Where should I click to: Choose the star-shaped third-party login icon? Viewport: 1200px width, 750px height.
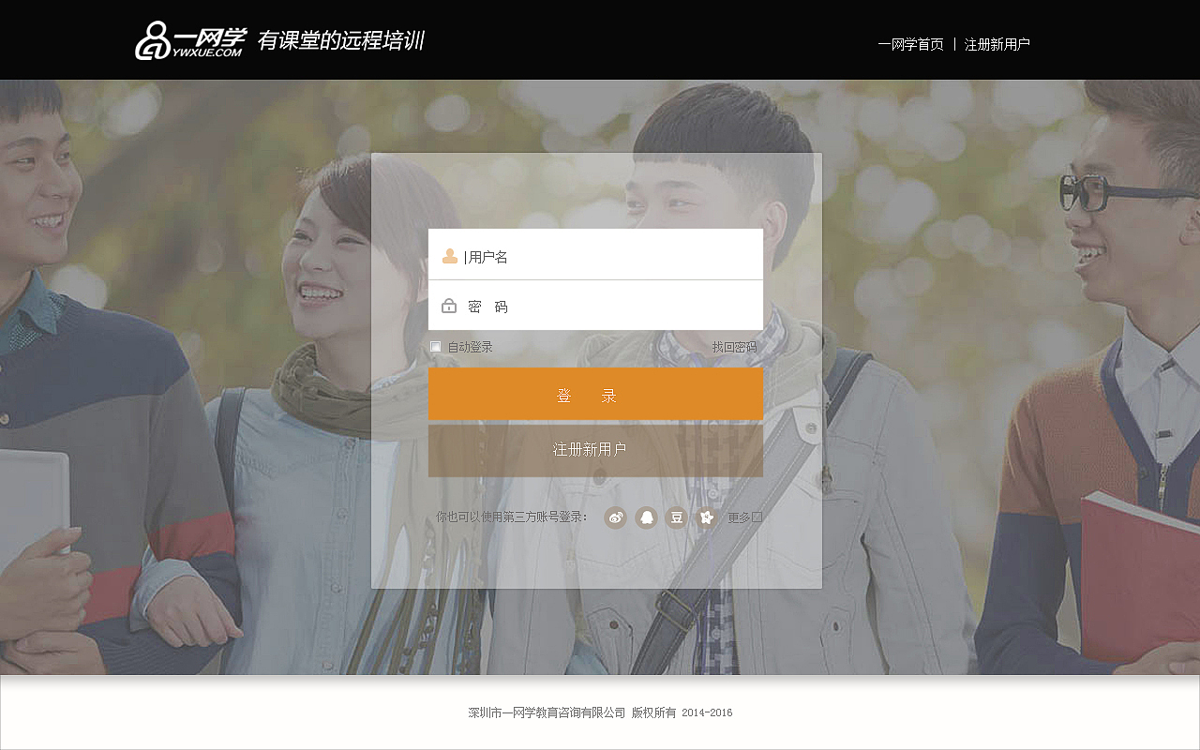click(x=706, y=517)
